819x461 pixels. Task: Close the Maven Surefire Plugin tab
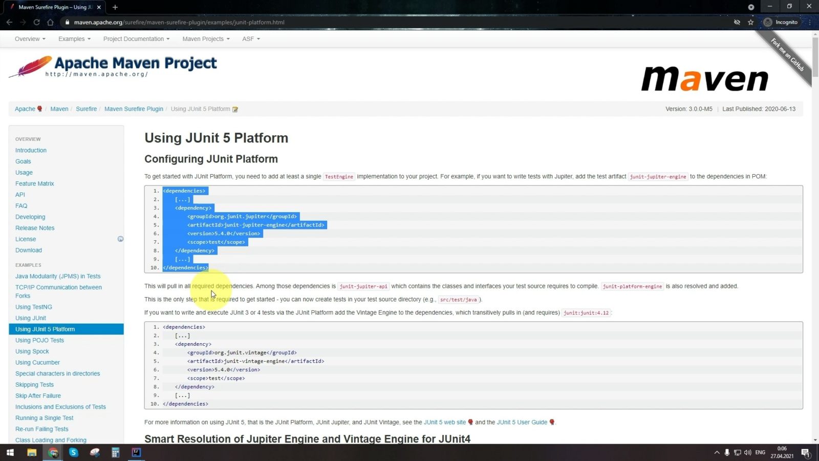click(x=99, y=7)
